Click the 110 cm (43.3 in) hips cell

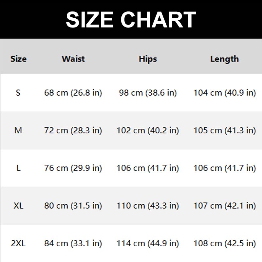[148, 206]
